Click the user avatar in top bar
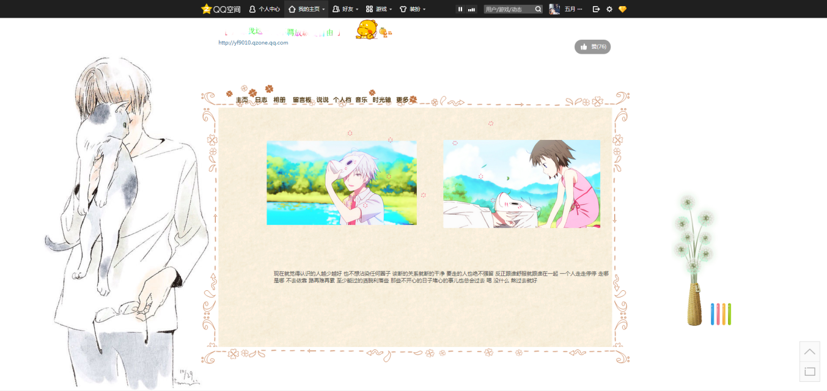Screen dimensions: 827x391 point(554,9)
